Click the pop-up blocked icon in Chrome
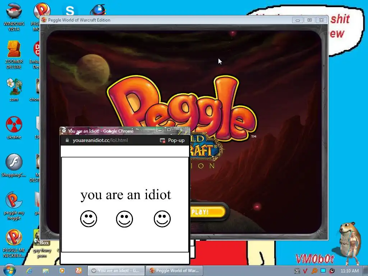Image resolution: width=368 pixels, height=276 pixels. click(x=162, y=141)
